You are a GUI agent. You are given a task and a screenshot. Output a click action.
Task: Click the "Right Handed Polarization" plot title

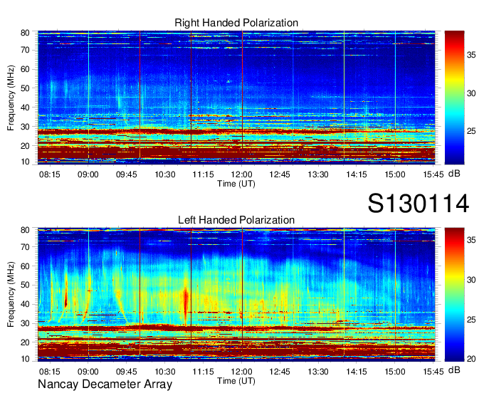coord(236,23)
